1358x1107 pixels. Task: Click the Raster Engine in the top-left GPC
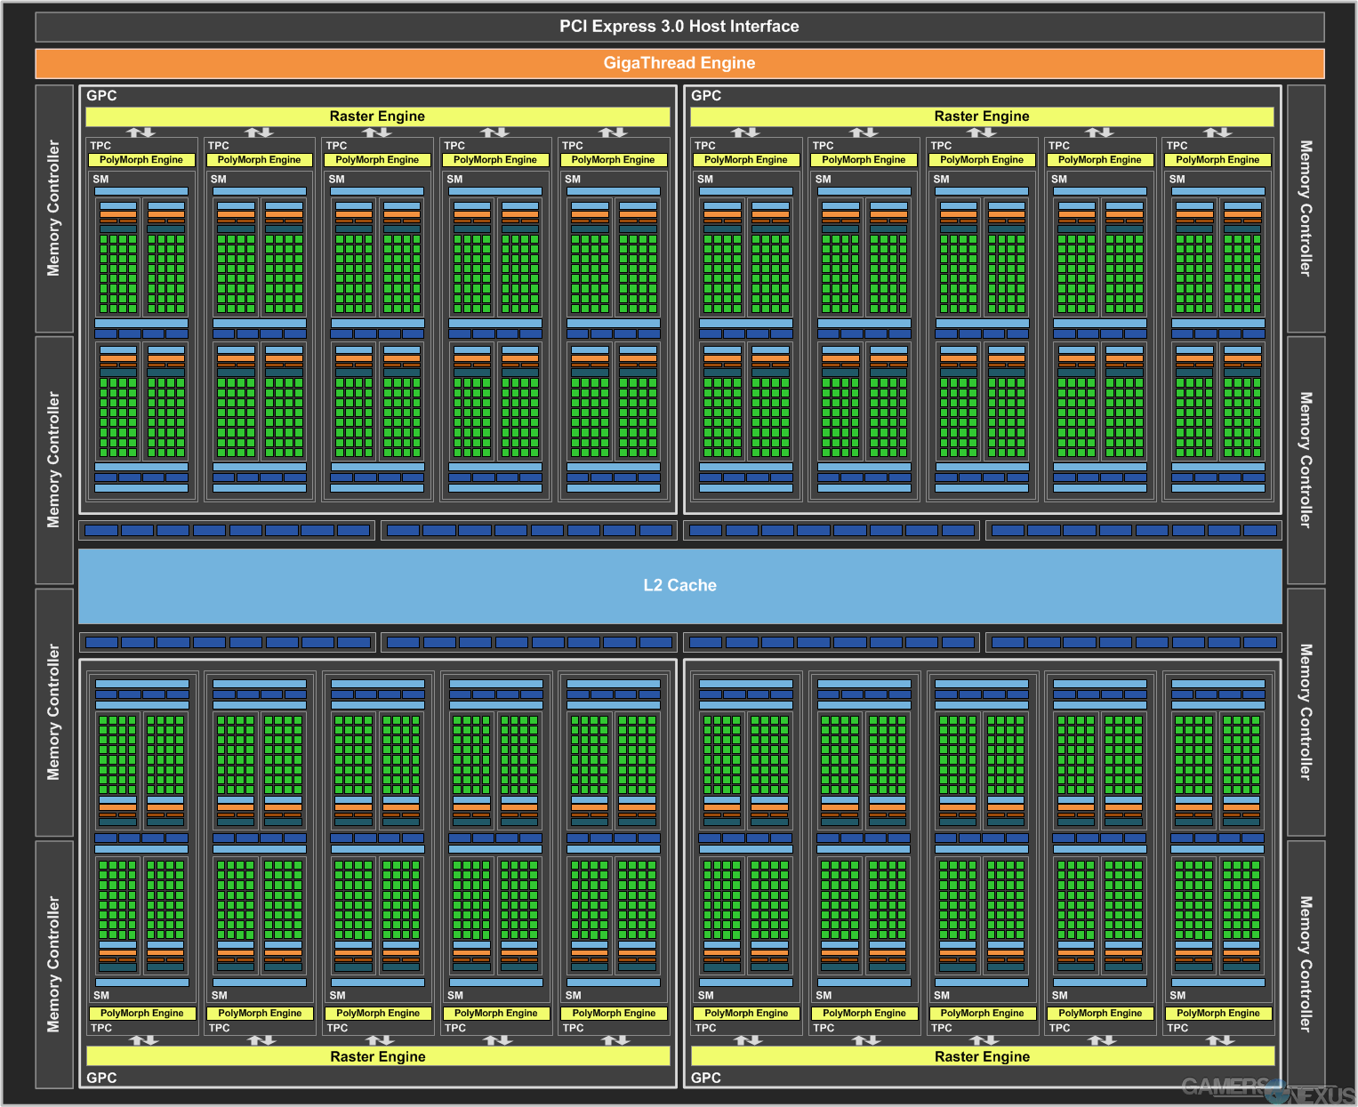(377, 116)
